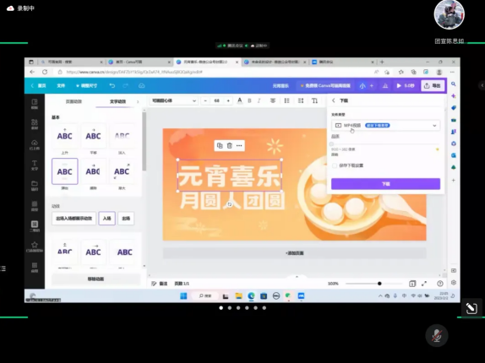Screen dimensions: 485x363
Task: Click the Remove Animation button
Action: click(95, 279)
